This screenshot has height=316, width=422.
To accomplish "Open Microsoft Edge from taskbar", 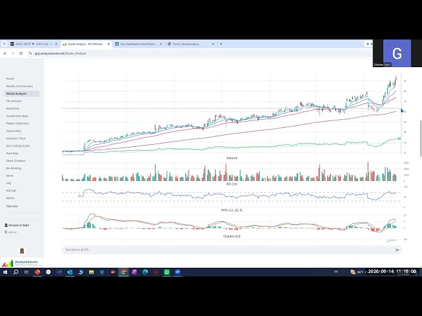I will point(145,272).
